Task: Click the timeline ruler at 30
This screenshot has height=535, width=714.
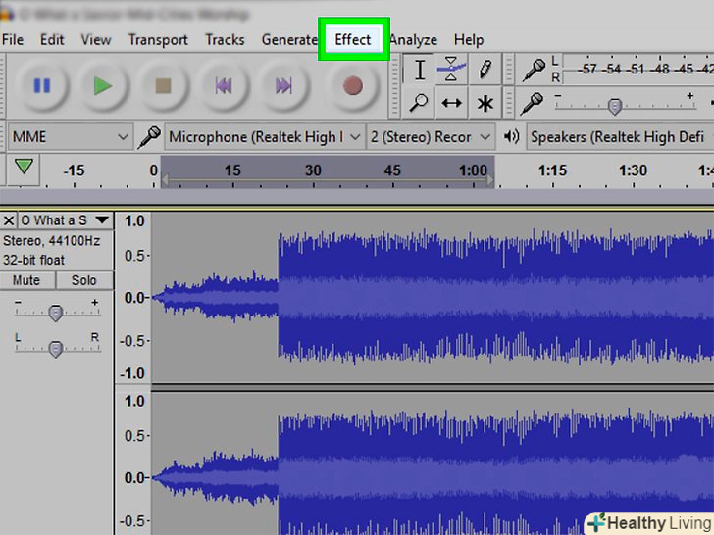Action: [x=313, y=171]
